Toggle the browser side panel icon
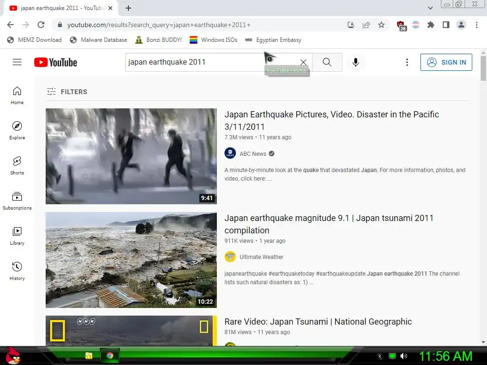This screenshot has width=487, height=365. point(446,25)
